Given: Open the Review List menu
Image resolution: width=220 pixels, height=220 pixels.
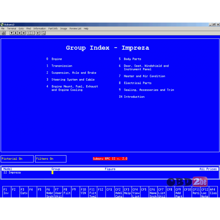Looking at the screenshot, I should click(75, 28).
